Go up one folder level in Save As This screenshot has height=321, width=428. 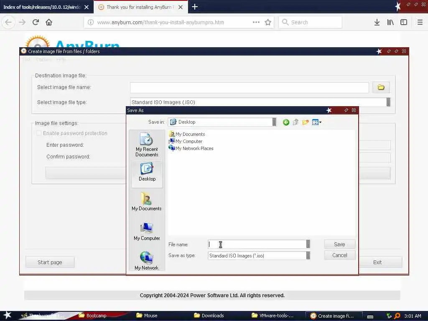pyautogui.click(x=296, y=122)
